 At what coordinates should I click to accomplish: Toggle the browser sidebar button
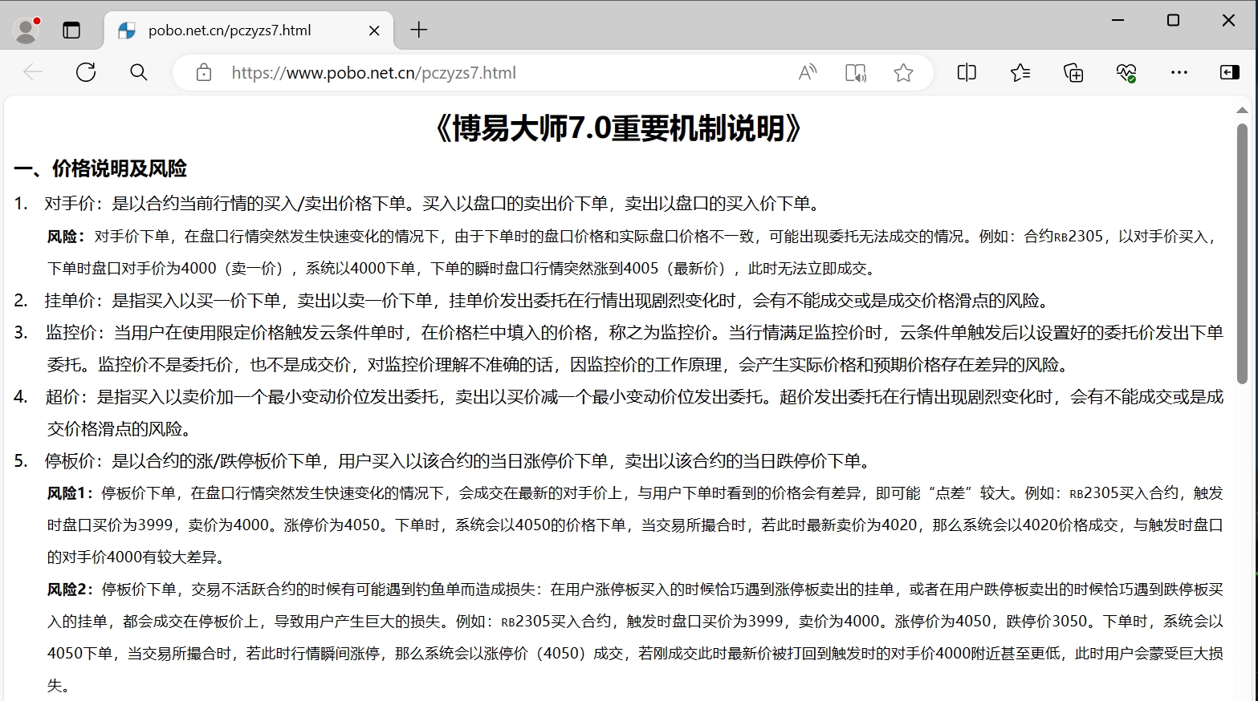pos(1230,72)
